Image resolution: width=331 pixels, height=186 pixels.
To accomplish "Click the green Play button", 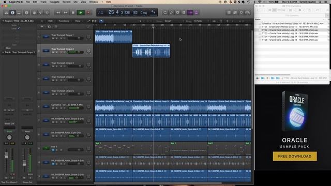I will [x=81, y=12].
